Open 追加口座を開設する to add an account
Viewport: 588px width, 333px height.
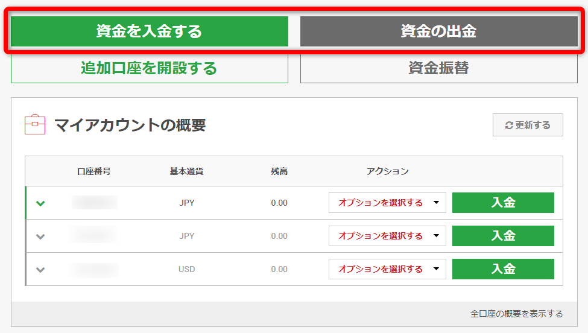[149, 68]
